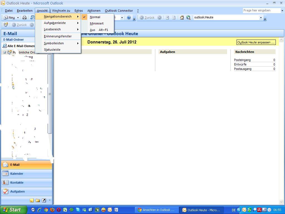Viewport: 285px width, 214px height.
Task: Collapse the Persönliche Ordner tree node
Action: 4,52
